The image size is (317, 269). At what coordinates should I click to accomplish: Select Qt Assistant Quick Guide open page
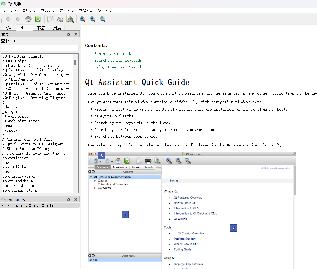40,205
